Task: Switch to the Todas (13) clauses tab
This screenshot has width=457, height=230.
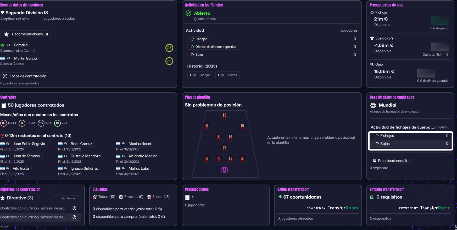Action: [x=104, y=197]
